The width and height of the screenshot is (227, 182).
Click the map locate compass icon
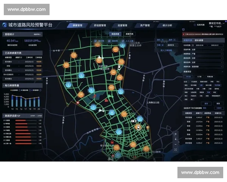click(x=175, y=133)
